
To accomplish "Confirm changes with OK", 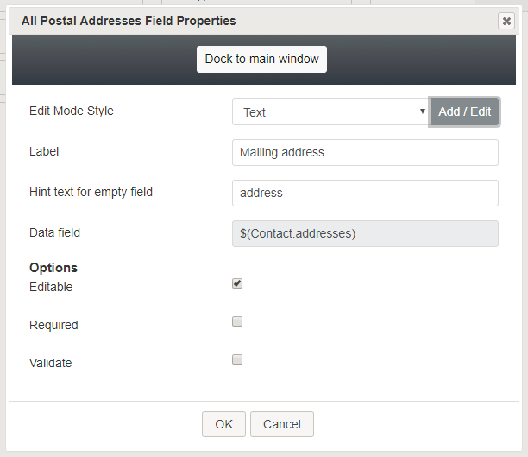I will pos(223,424).
